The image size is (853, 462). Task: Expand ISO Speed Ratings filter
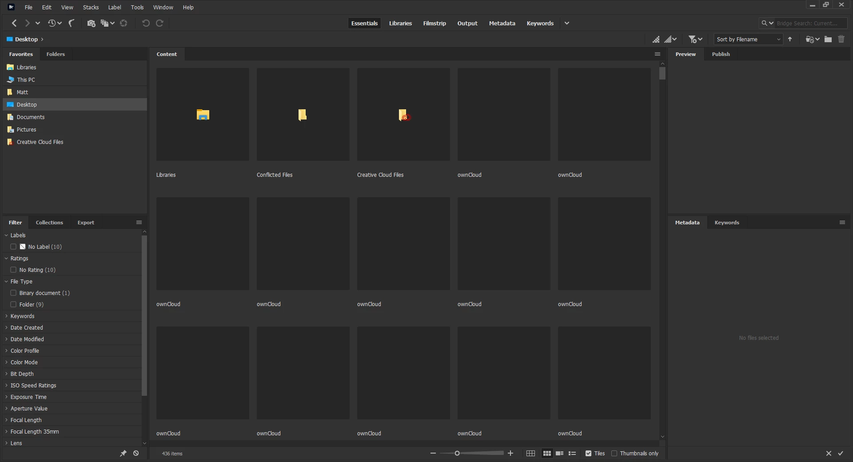coord(6,385)
